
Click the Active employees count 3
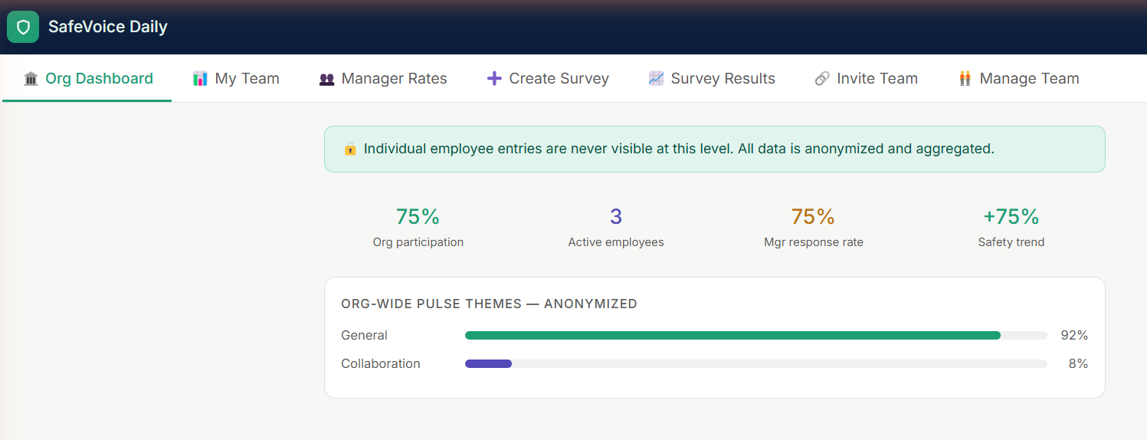616,217
